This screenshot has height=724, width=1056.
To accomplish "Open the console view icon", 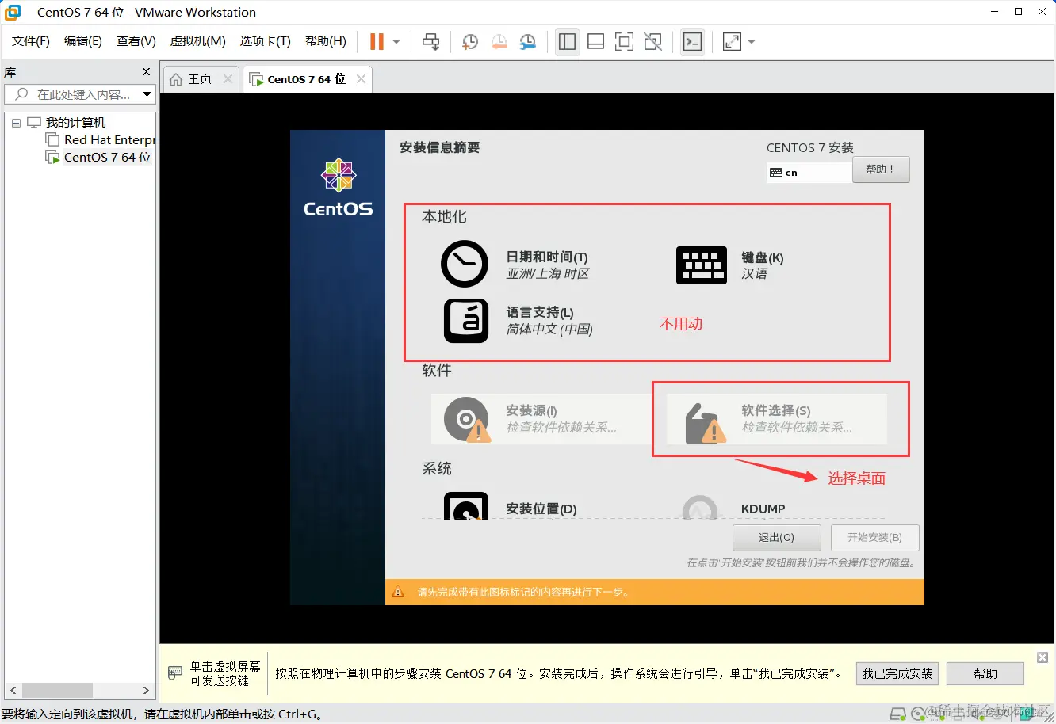I will tap(692, 42).
